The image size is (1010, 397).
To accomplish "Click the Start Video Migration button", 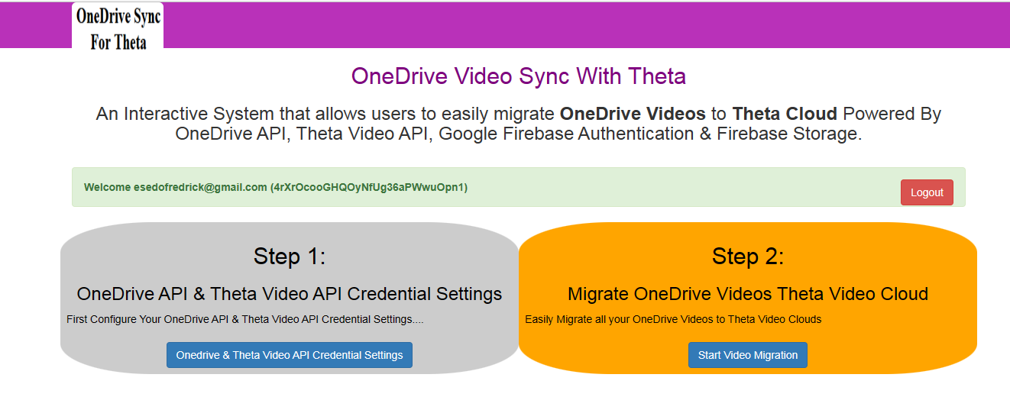I will tap(748, 355).
